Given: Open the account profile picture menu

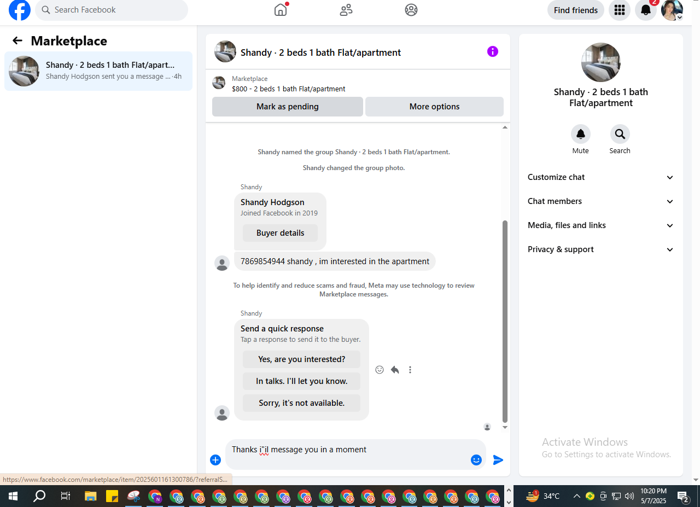Looking at the screenshot, I should coord(672,10).
